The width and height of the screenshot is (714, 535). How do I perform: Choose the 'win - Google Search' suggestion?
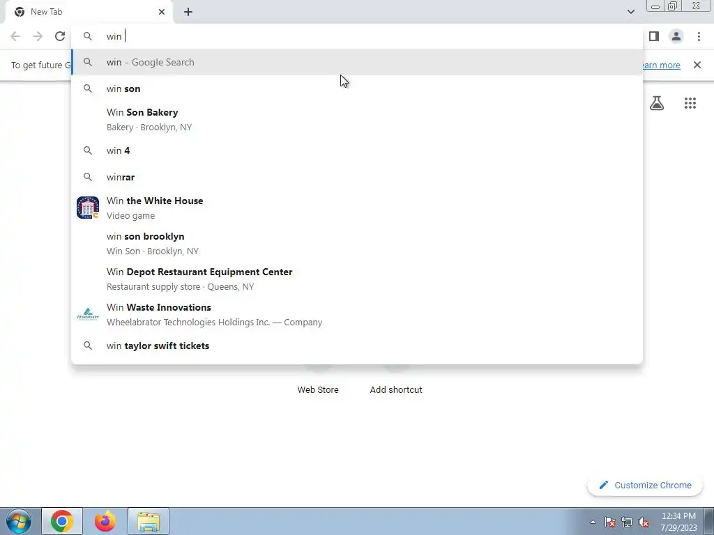[x=357, y=62]
